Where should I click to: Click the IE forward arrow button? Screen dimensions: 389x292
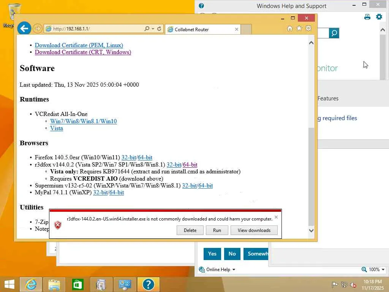tap(38, 29)
